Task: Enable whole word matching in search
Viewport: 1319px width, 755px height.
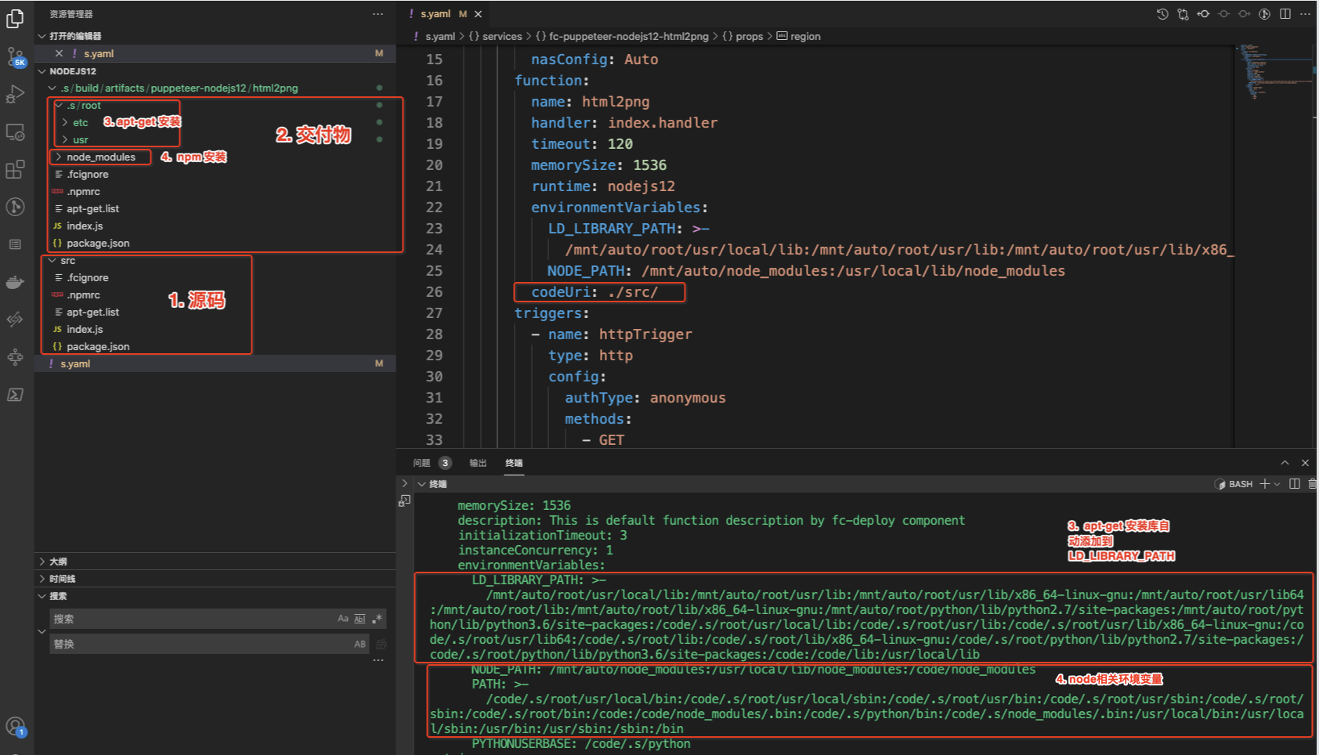Action: (360, 619)
